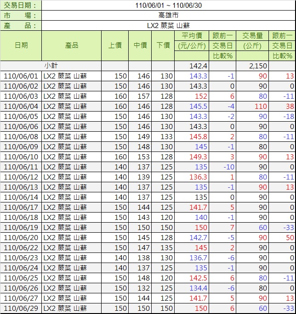Select the date cell 110/06/19
This screenshot has width=296, height=314.
point(21,228)
